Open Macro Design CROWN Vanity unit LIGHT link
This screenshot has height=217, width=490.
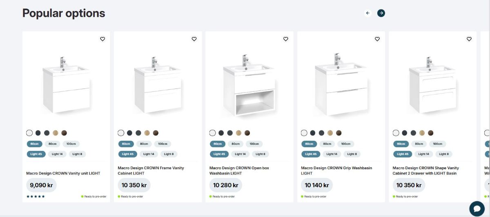tap(63, 173)
